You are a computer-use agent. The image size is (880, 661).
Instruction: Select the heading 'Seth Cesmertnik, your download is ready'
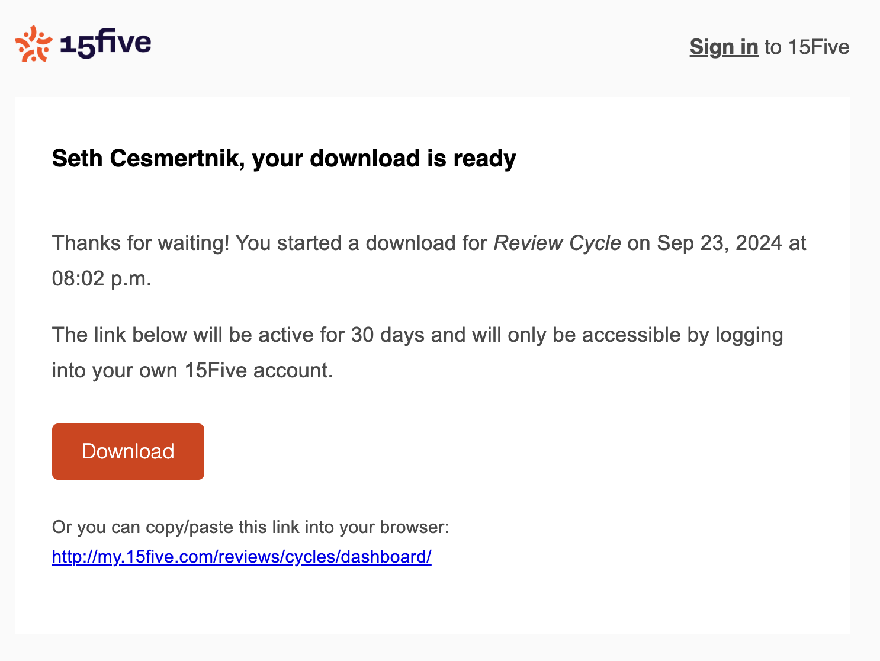click(284, 158)
